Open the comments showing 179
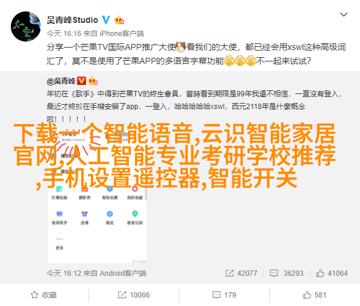Viewport: 360px width, 306px height. coord(224,295)
